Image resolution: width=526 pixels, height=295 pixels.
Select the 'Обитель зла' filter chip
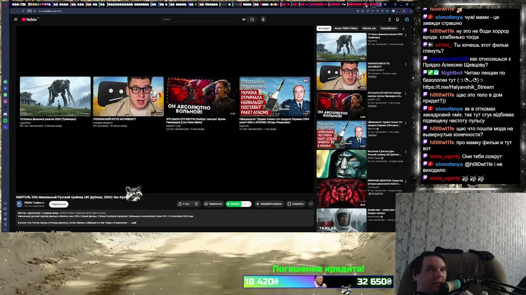tap(369, 28)
